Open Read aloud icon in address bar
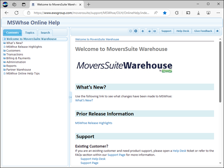Screen dimensions: 224x168 point(156,13)
